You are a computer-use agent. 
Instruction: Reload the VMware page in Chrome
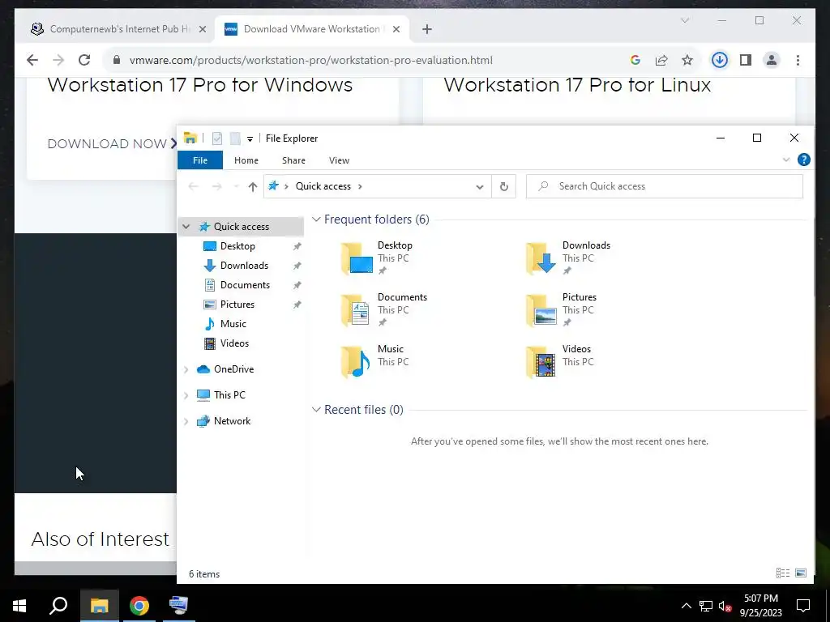(x=84, y=60)
